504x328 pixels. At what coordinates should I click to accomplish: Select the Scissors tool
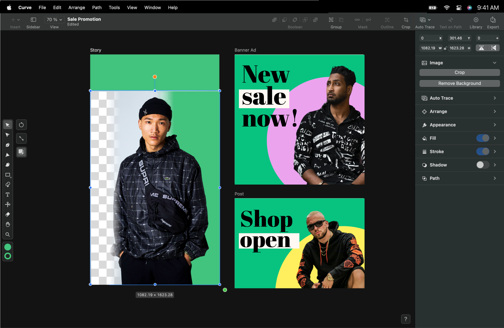click(x=8, y=204)
